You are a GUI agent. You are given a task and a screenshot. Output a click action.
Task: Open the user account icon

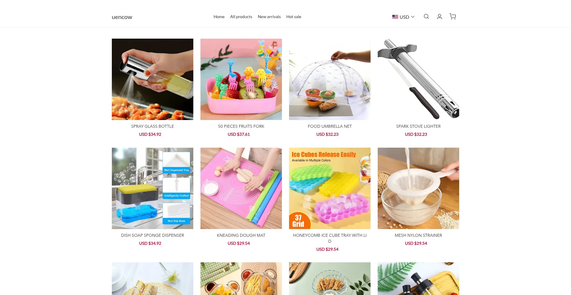(x=439, y=17)
